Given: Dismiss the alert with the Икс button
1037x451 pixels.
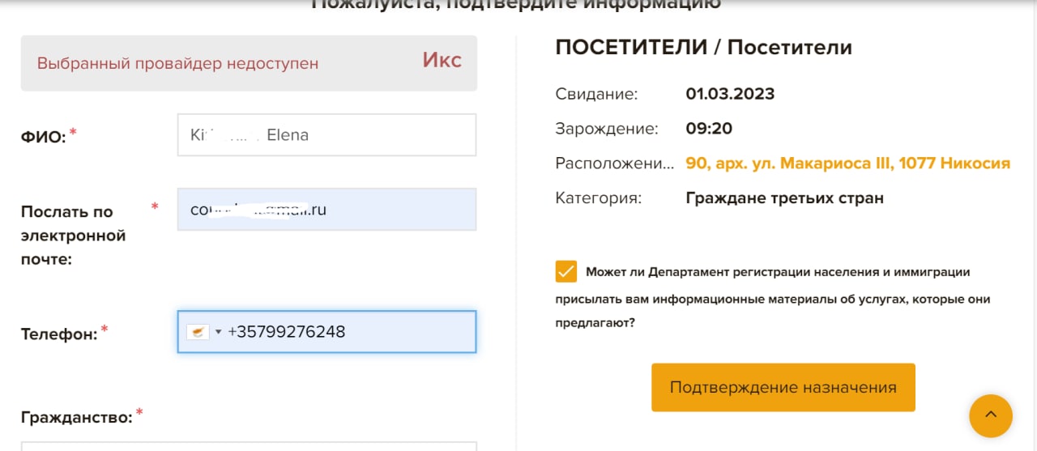Looking at the screenshot, I should 442,60.
